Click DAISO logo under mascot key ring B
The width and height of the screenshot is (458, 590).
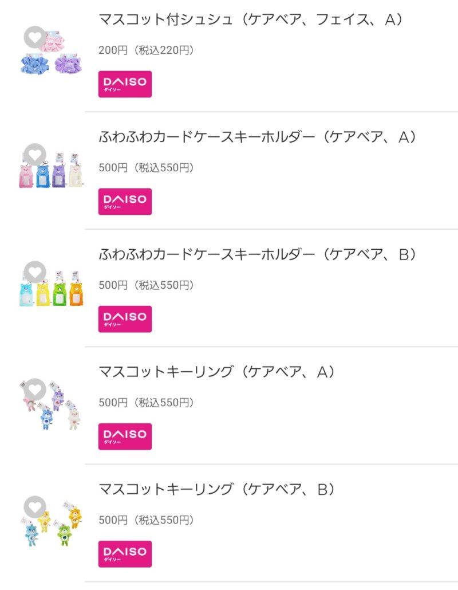coord(125,554)
